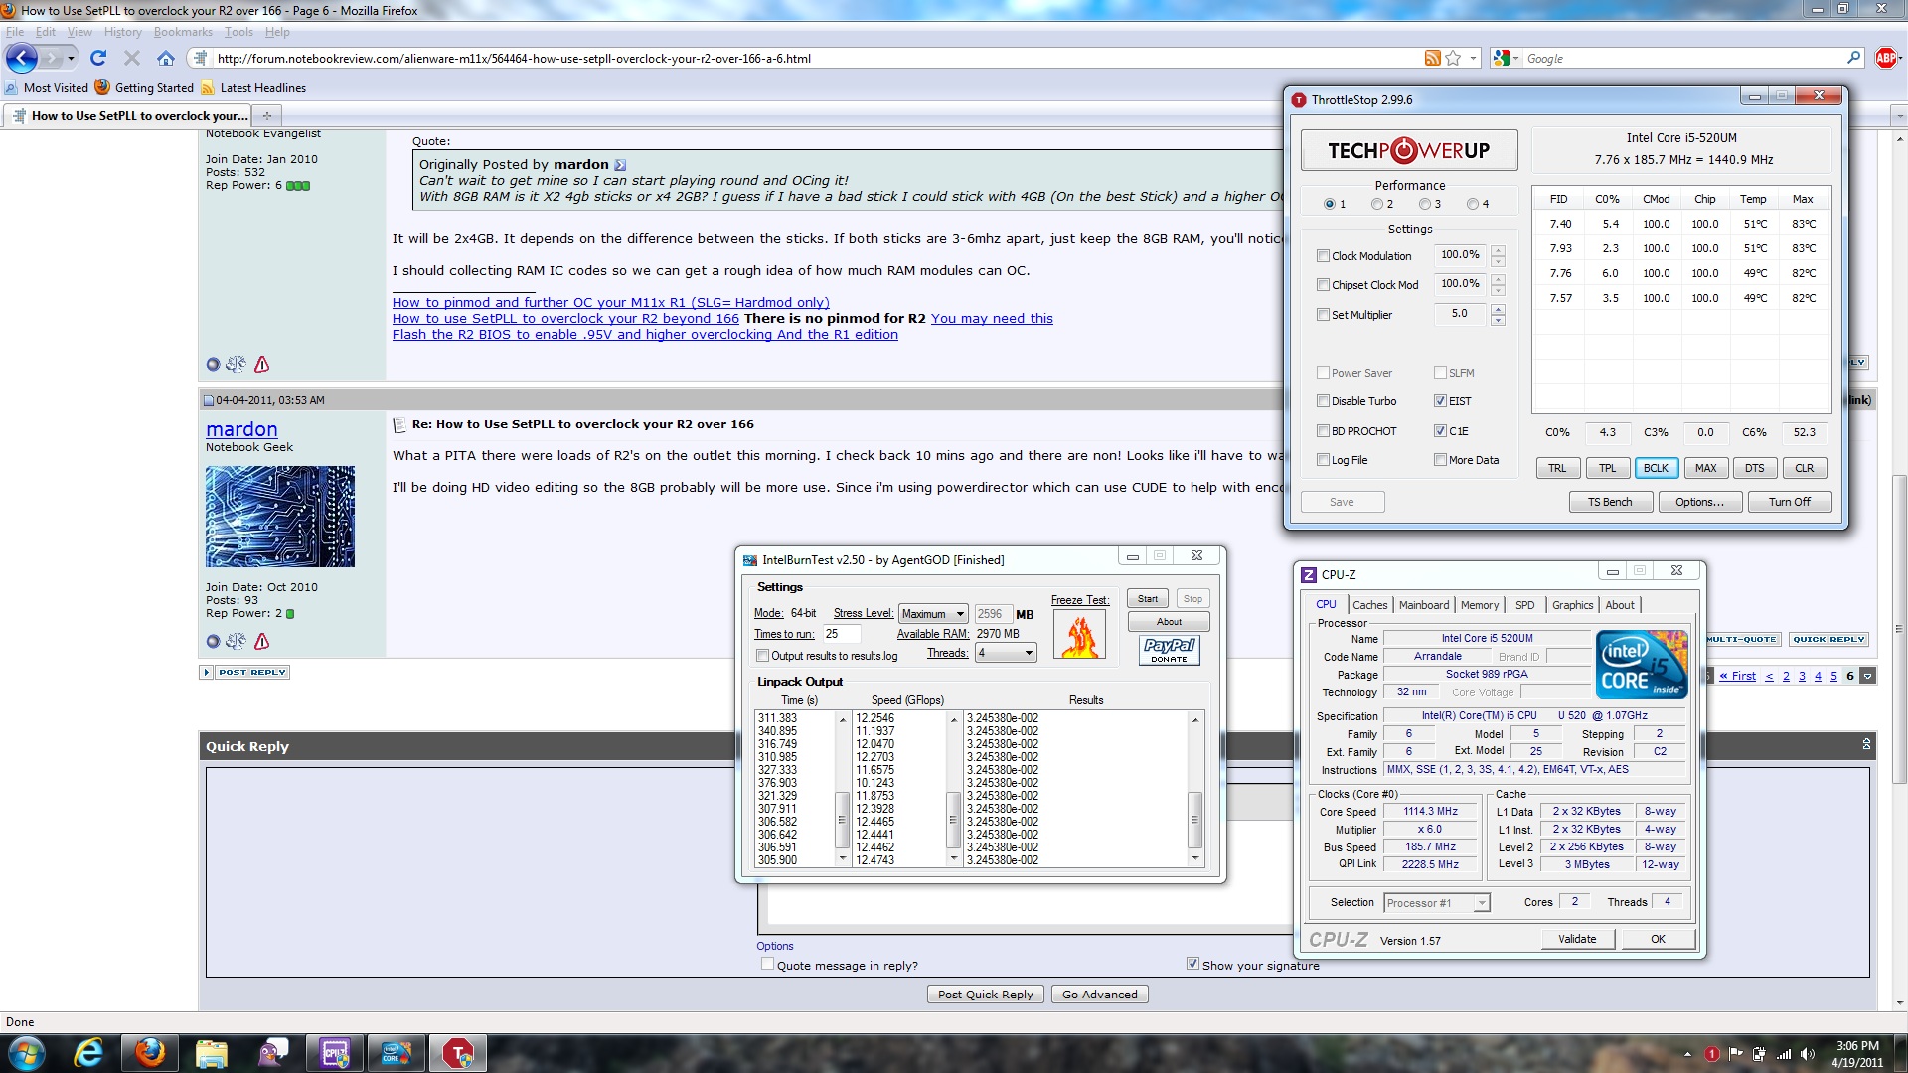Open a new Firefox tab
This screenshot has height=1073, width=1908.
pyautogui.click(x=266, y=115)
